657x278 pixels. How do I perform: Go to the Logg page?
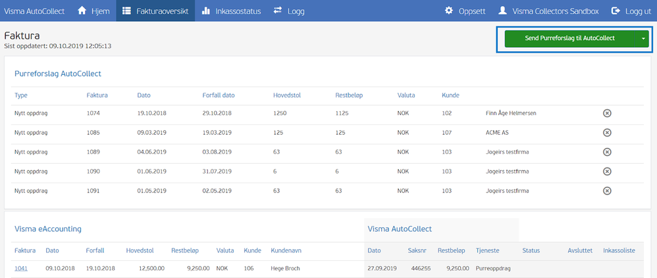[289, 11]
